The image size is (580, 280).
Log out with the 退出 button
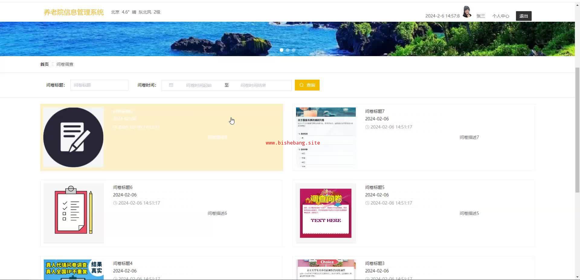point(524,16)
